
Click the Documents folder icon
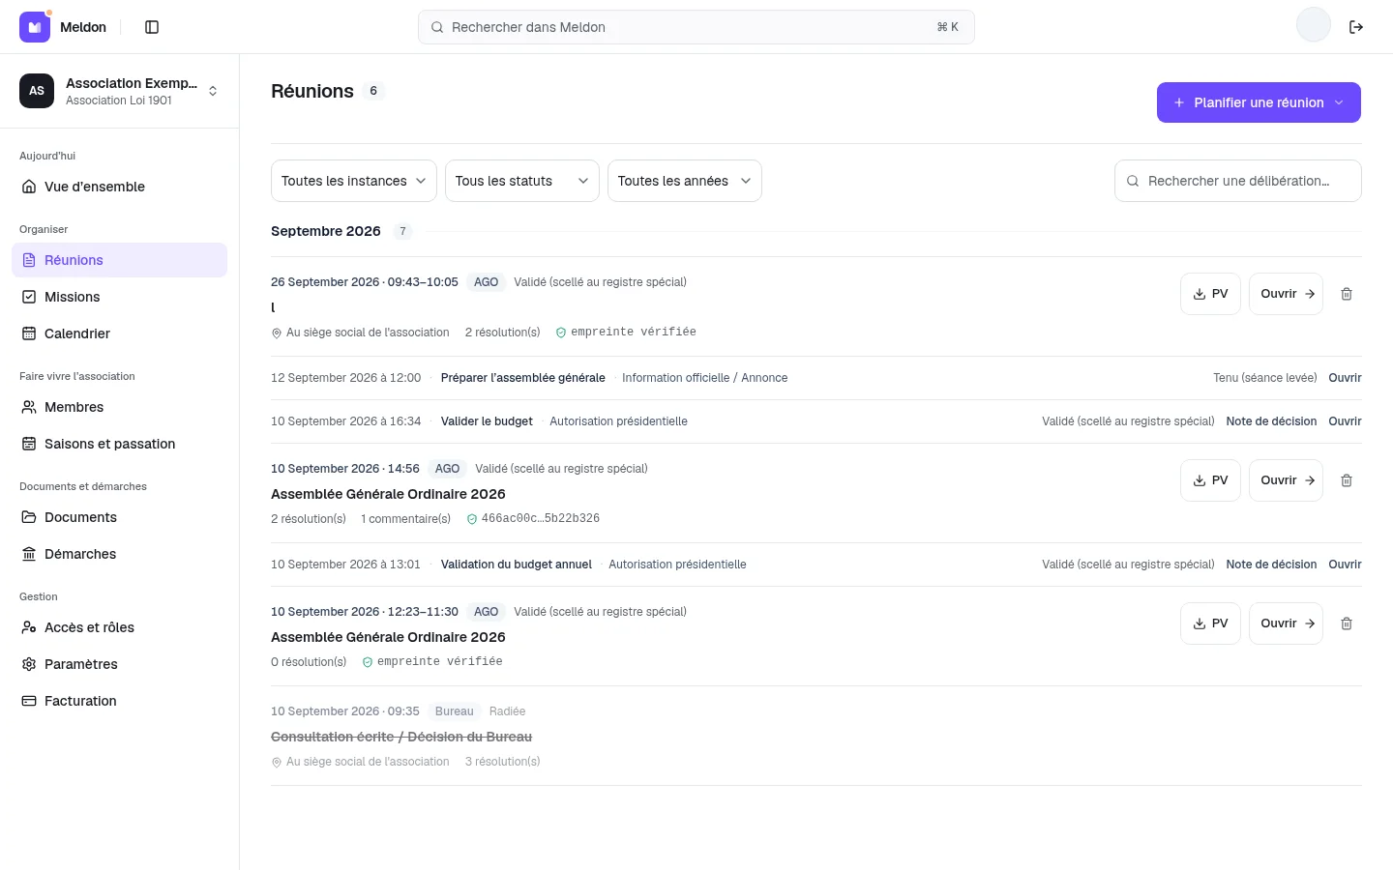[29, 517]
